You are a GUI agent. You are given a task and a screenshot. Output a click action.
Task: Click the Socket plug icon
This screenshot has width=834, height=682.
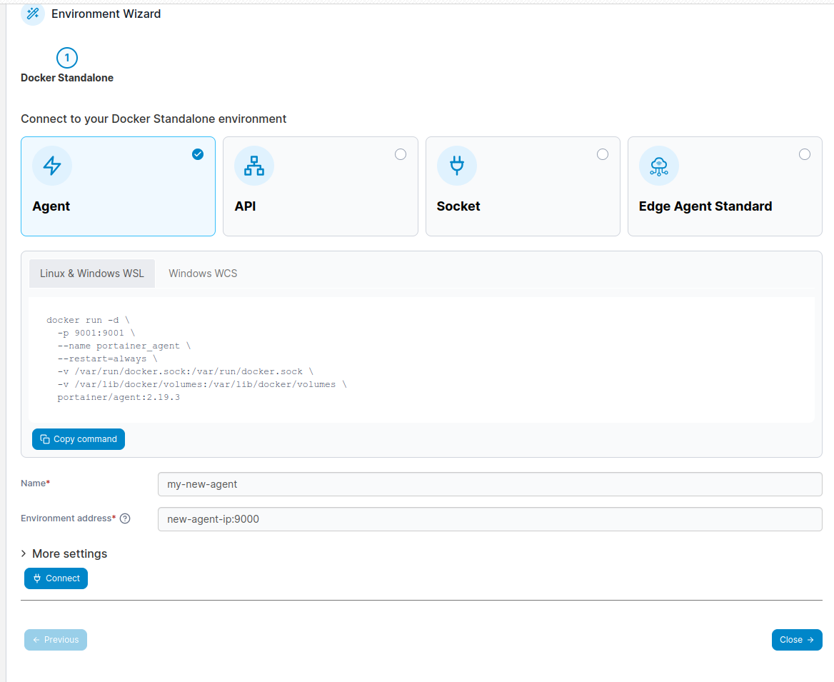pyautogui.click(x=456, y=166)
